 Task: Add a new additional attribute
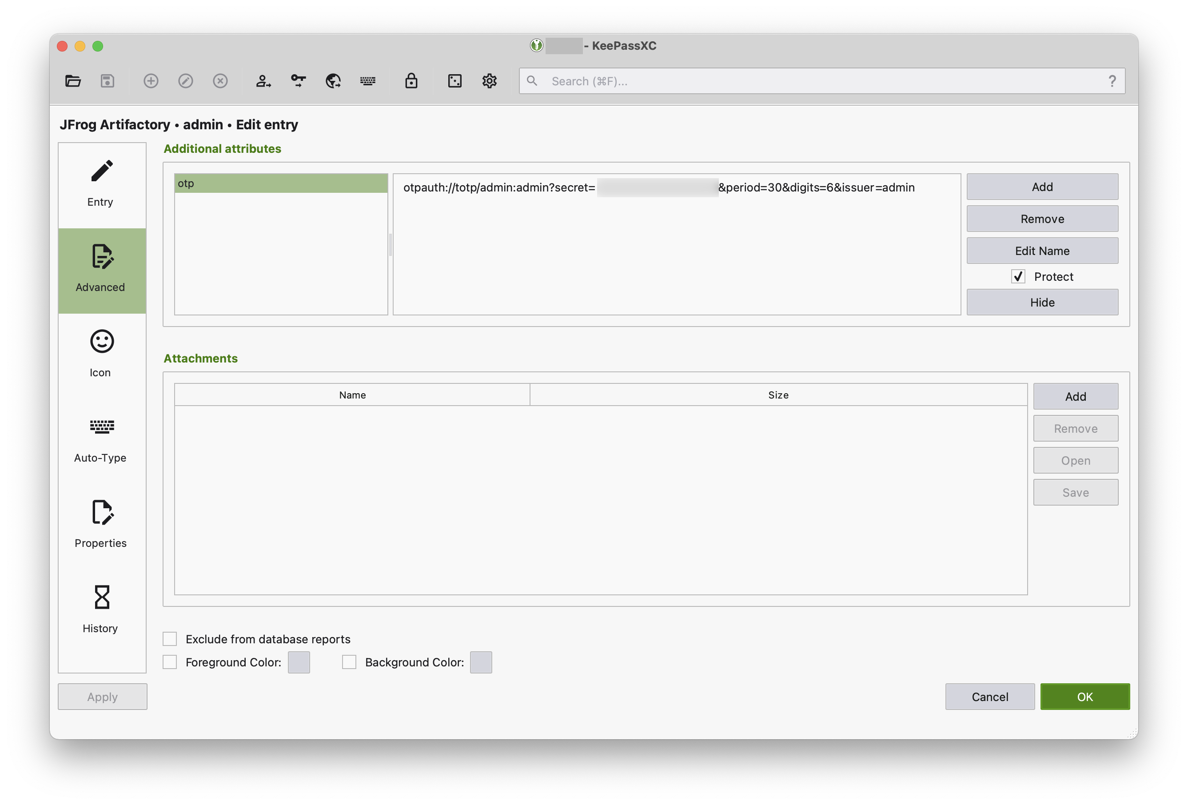click(x=1042, y=187)
